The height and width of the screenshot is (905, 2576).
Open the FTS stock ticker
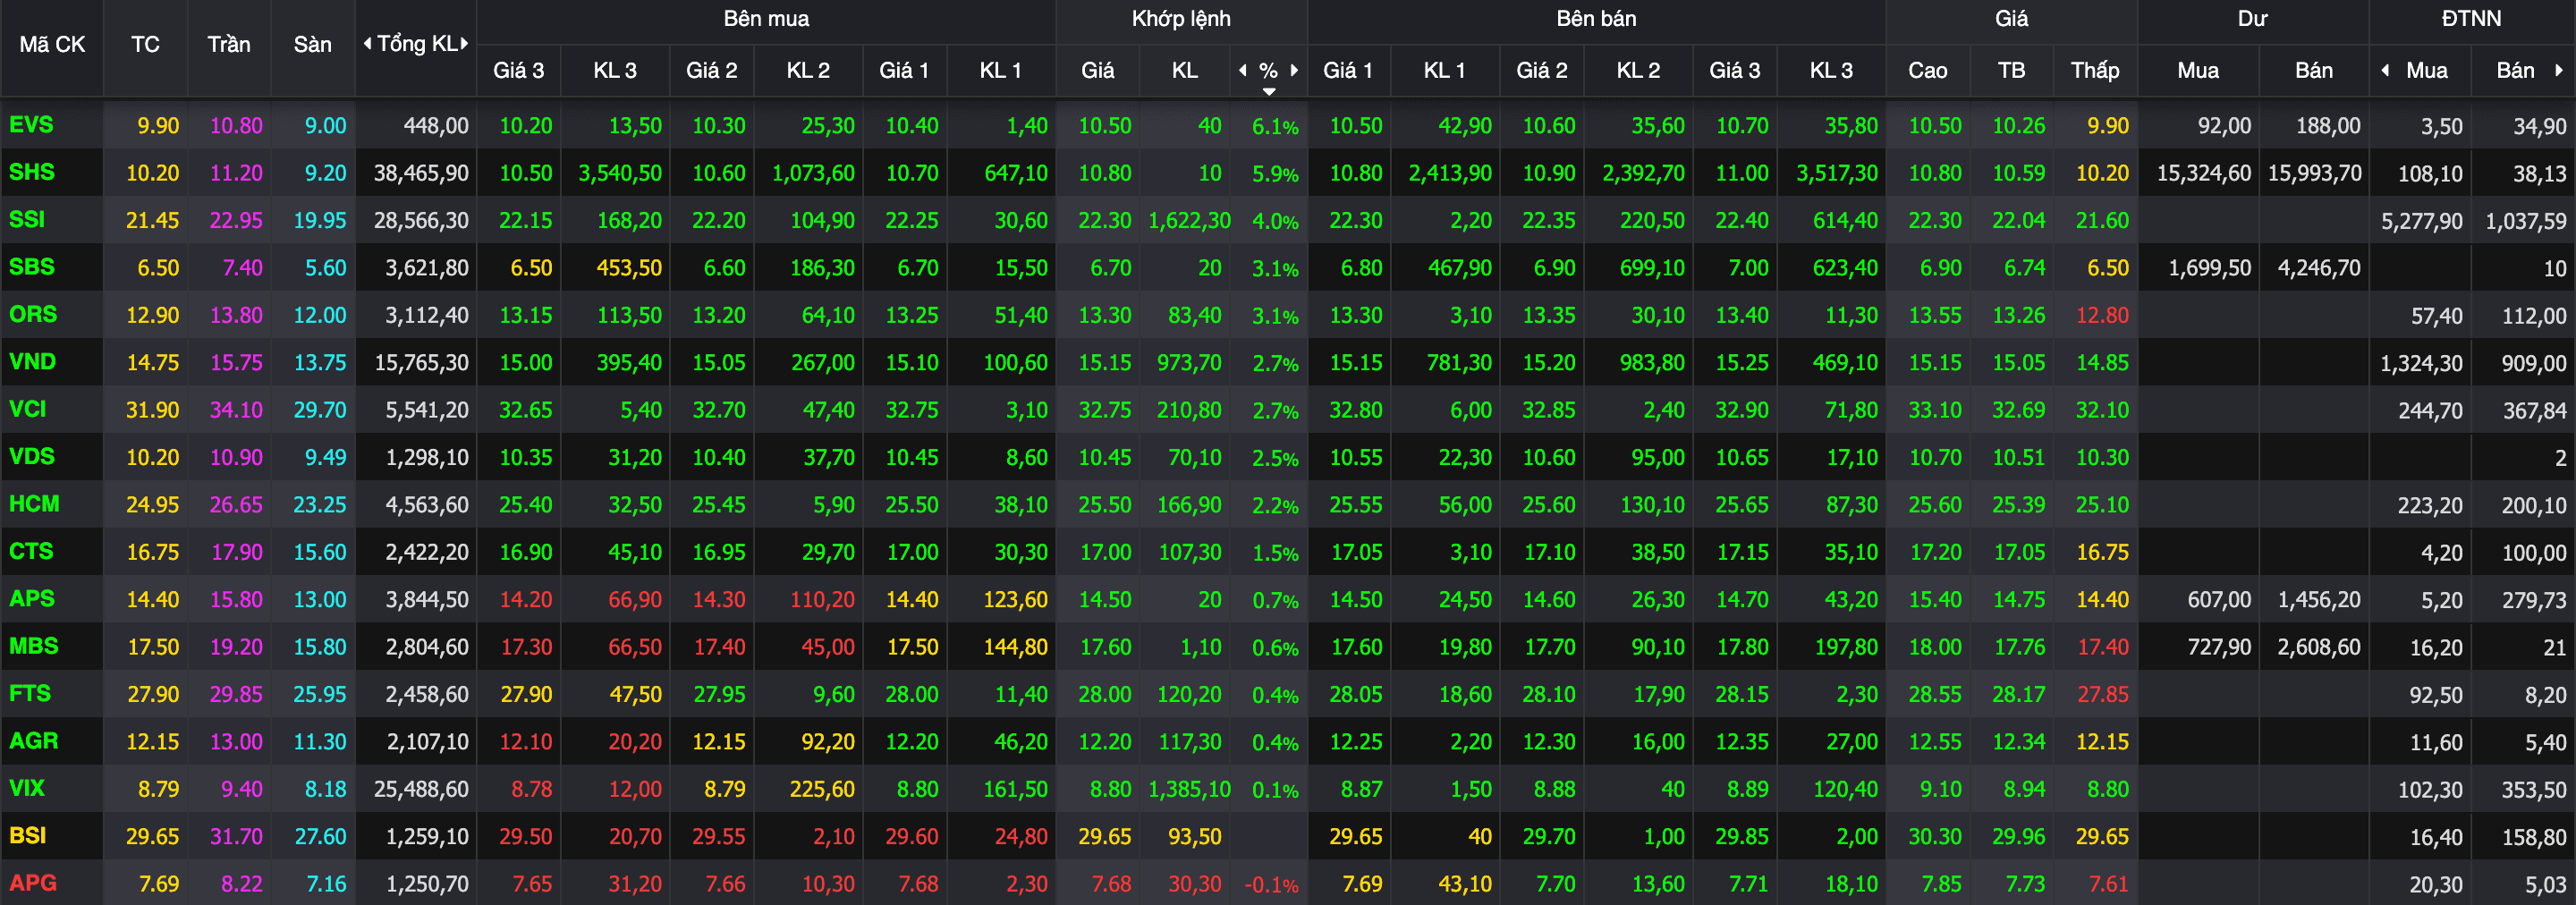(30, 693)
